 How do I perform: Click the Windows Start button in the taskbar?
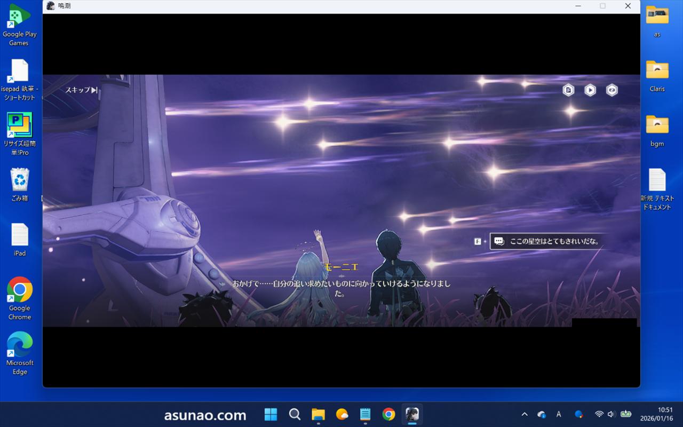tap(271, 415)
